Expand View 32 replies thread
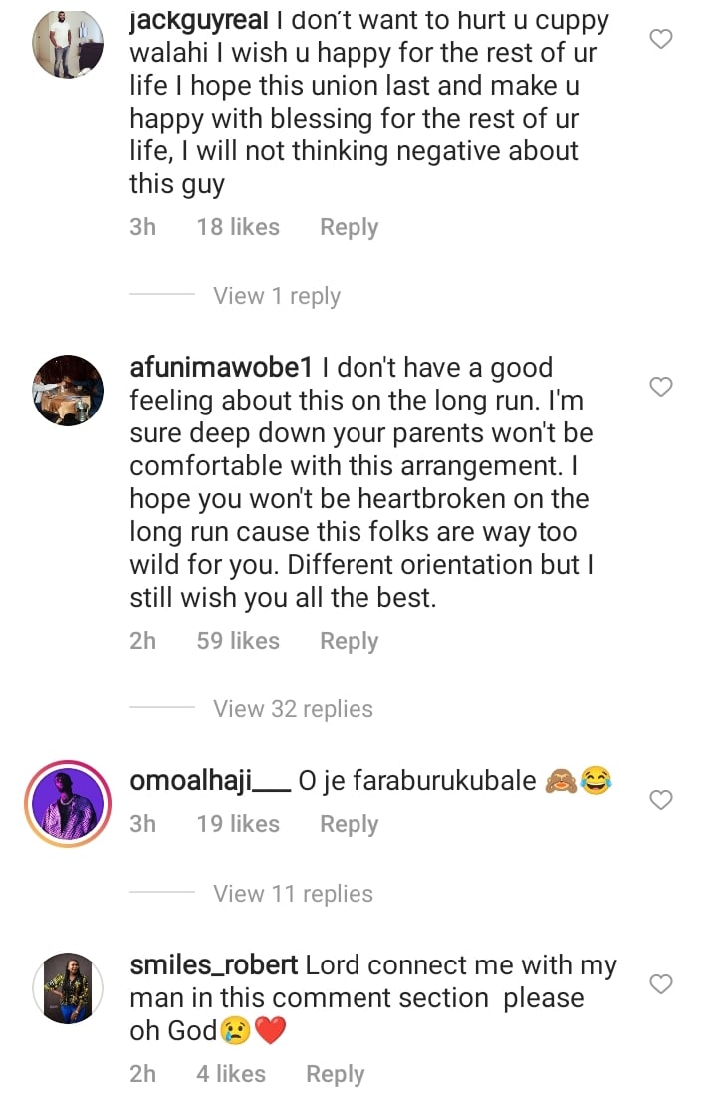 pos(293,709)
